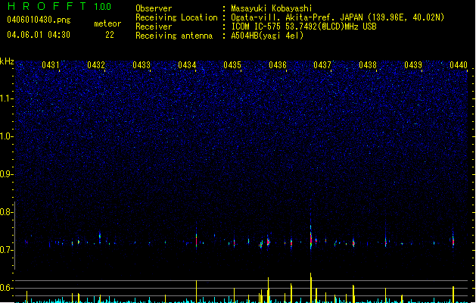Click the Receiver field label
Screen dimensions: 476x303
[x=154, y=27]
